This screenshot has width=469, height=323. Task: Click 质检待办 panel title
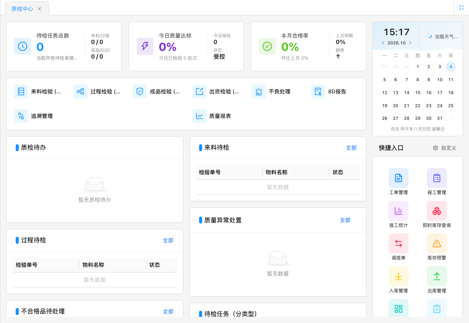tap(33, 147)
